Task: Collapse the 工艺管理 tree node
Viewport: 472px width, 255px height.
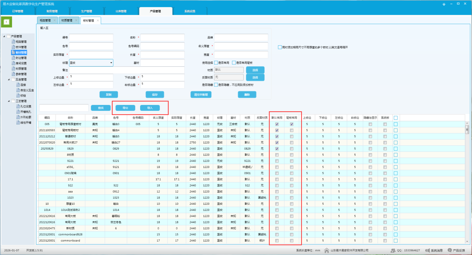Action: coord(9,101)
